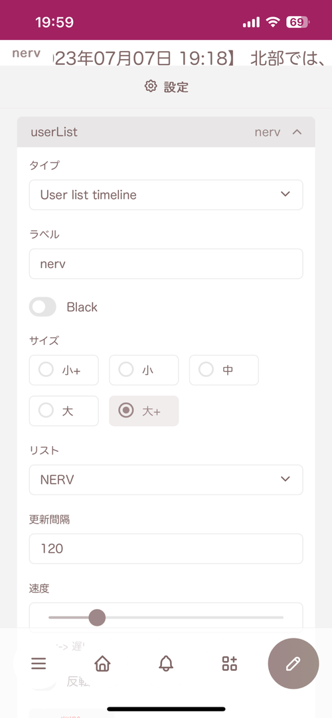The image size is (332, 718).
Task: Go to home via house icon
Action: [x=102, y=664]
